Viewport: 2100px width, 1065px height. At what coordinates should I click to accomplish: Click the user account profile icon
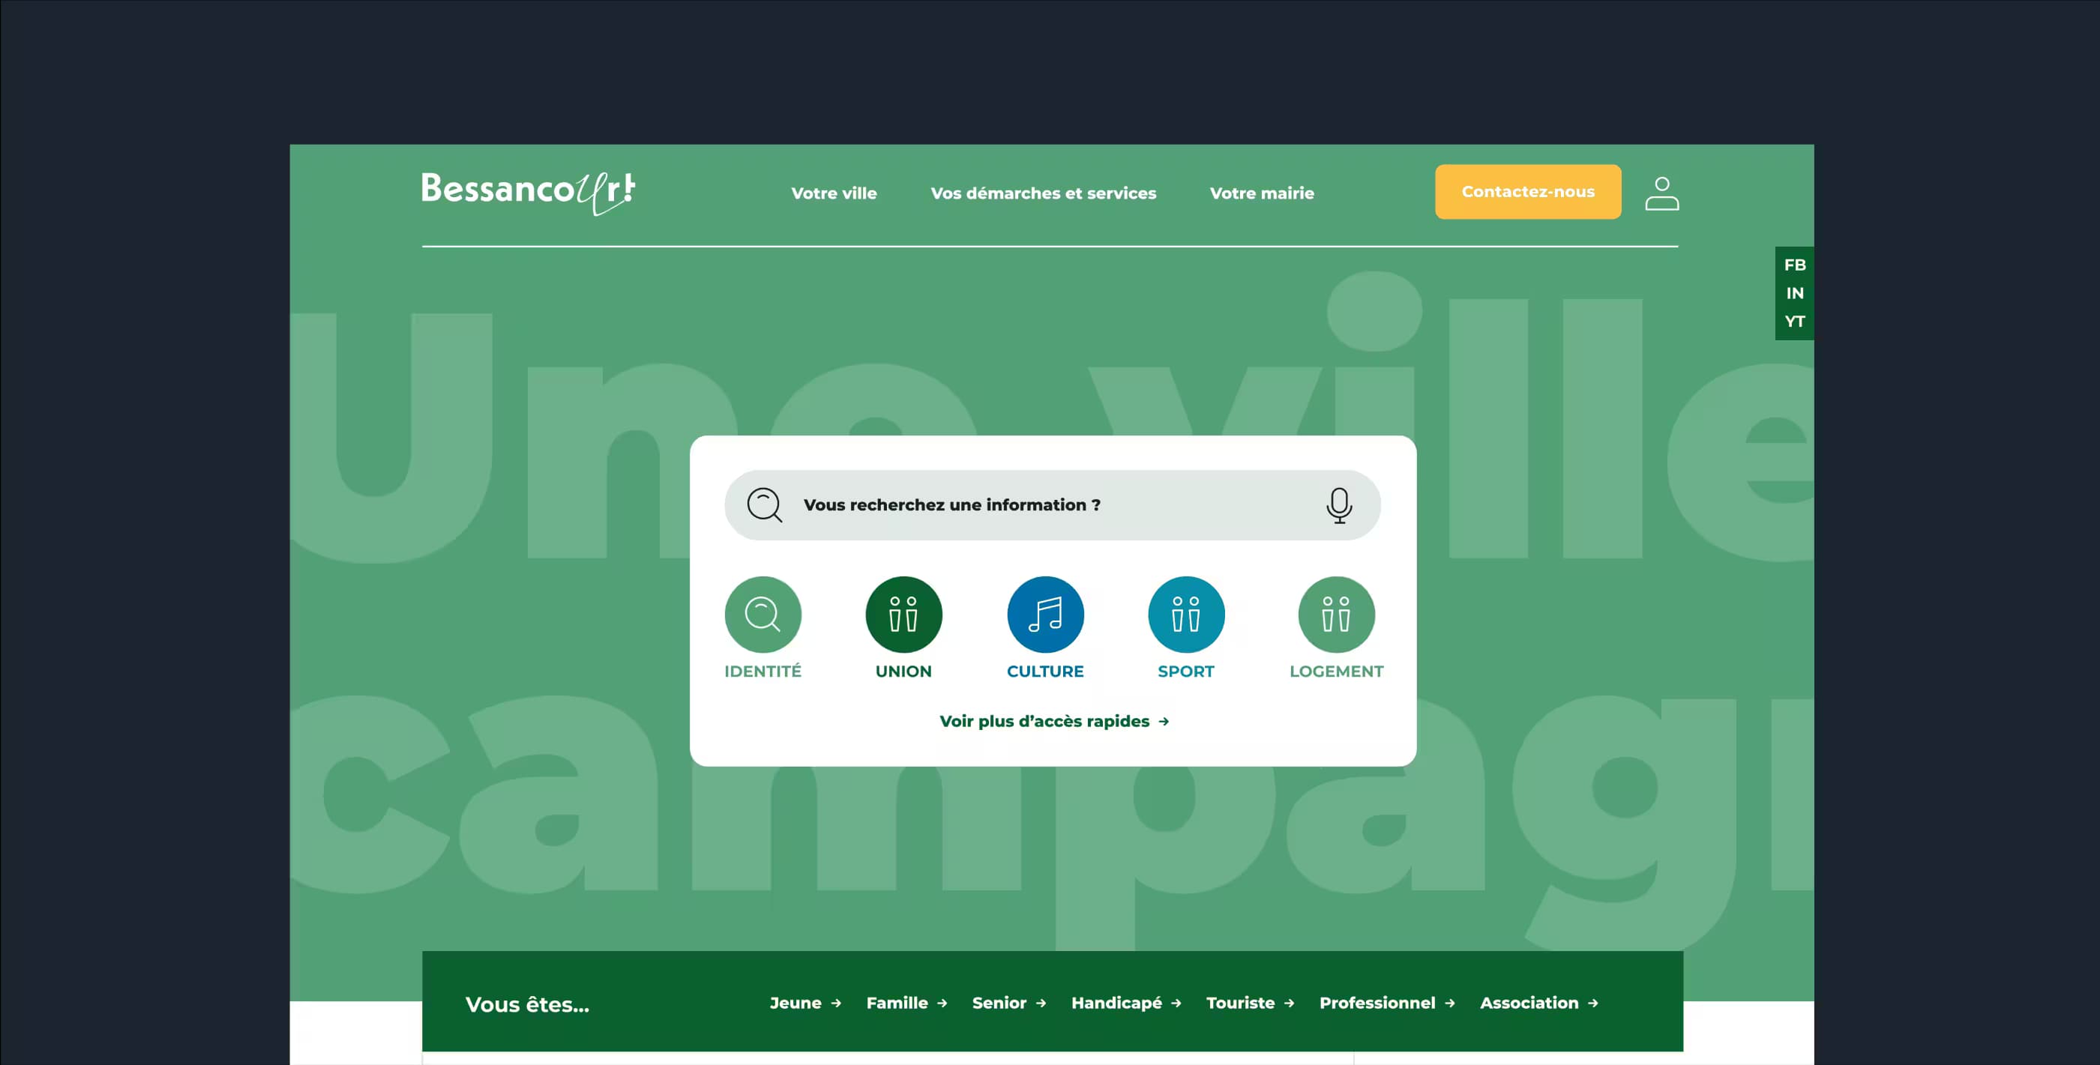tap(1661, 192)
